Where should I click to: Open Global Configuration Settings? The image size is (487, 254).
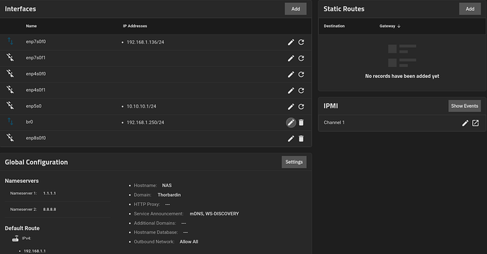click(x=294, y=162)
